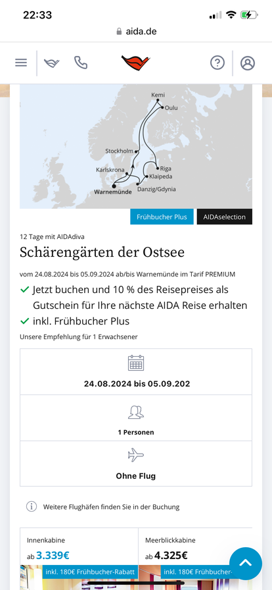272x590 pixels.
Task: Open the hamburger navigation menu
Action: tap(21, 63)
